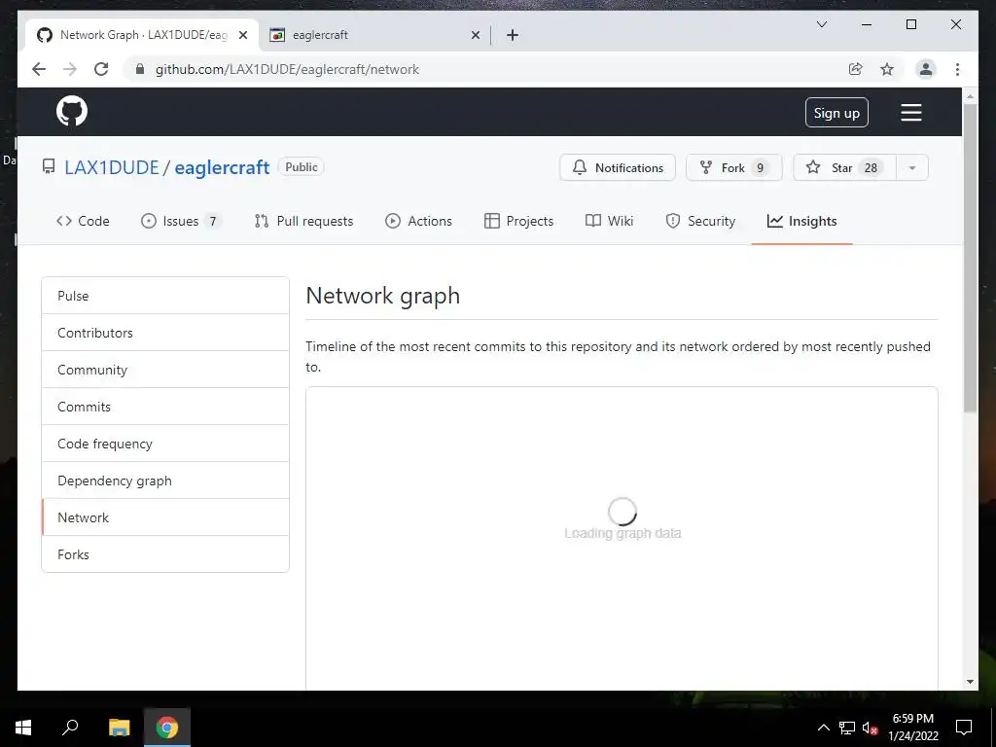Open the taskbar clock and date

[x=912, y=728]
